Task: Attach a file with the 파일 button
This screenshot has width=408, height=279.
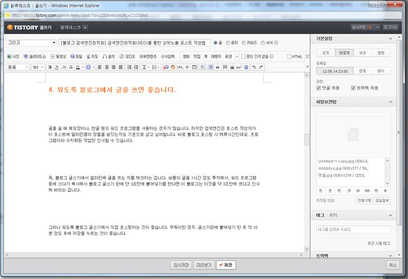Action: 76,56
